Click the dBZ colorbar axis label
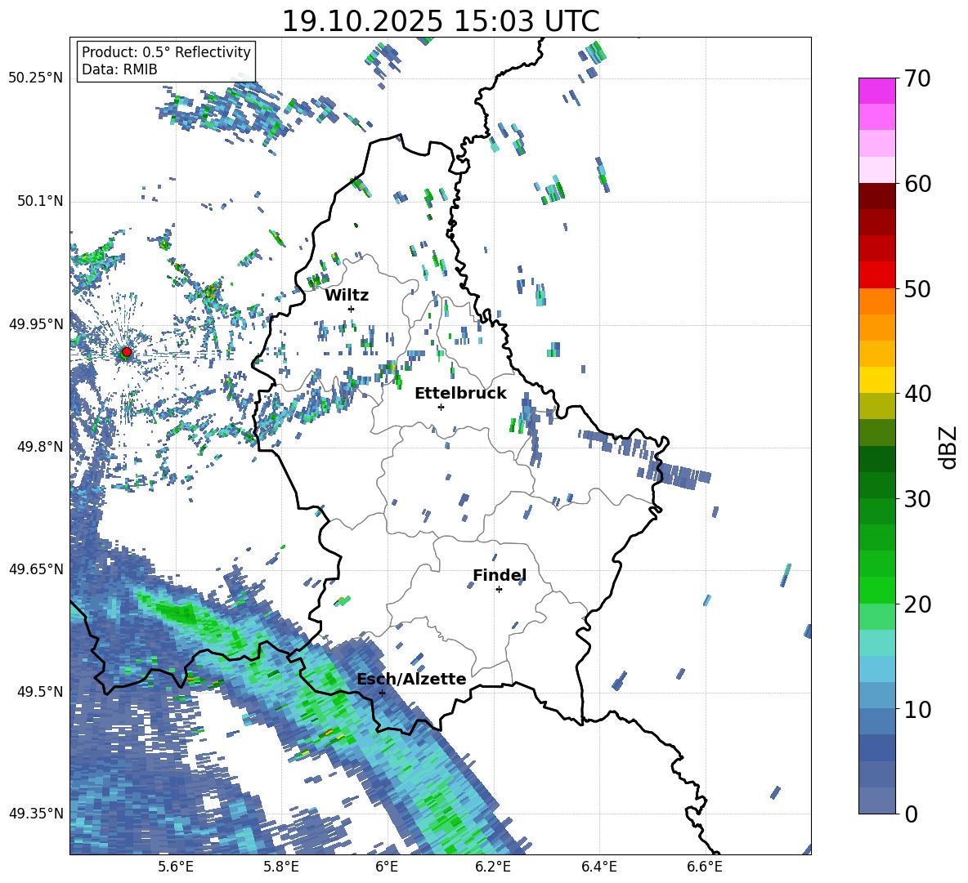Viewport: 968px width, 883px height. (948, 447)
